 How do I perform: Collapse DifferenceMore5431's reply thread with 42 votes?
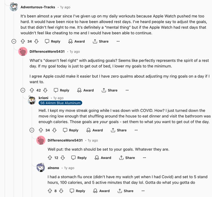(23, 90)
